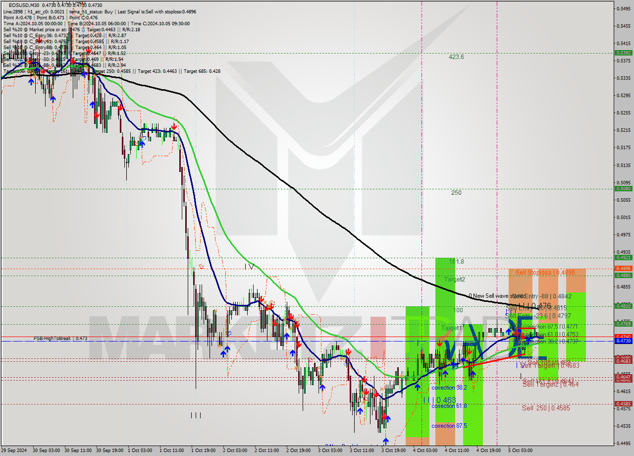
Task: Click the 250 Fibonacci level label
Action: pyautogui.click(x=456, y=193)
